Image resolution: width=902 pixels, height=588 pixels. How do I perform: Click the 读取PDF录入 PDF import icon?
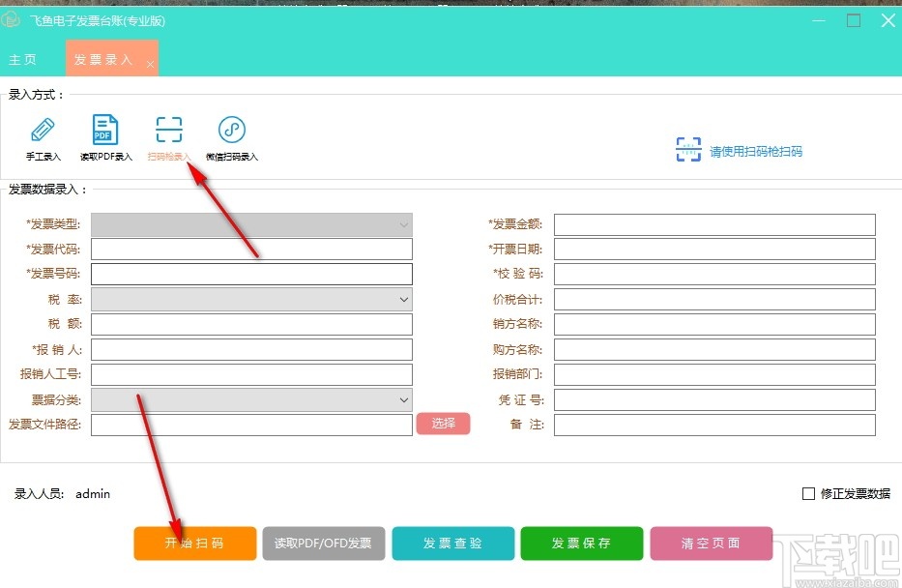click(104, 135)
